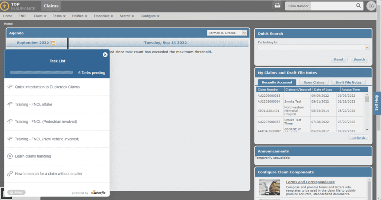The width and height of the screenshot is (381, 200).
Task: Open the calendar icon next to September 2022
Action: [53, 43]
